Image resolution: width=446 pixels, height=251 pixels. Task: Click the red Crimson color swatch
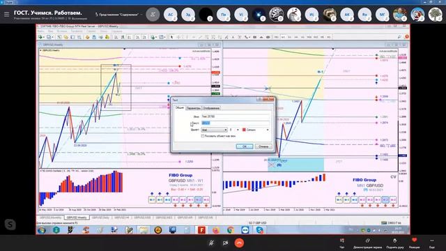244,130
